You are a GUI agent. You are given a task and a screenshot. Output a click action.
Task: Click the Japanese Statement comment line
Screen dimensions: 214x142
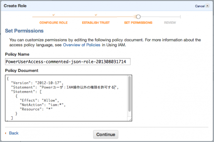pos(65,87)
